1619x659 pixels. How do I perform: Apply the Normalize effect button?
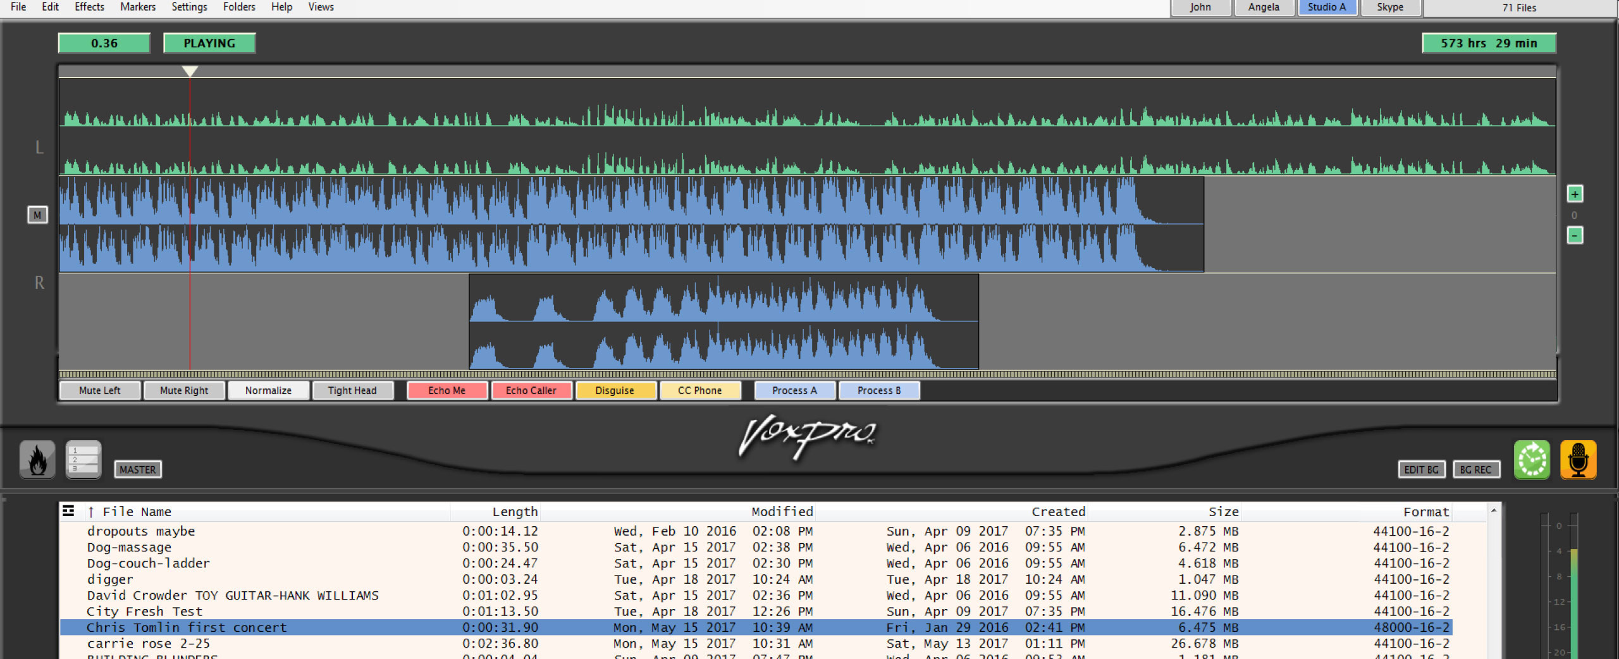pos(268,390)
